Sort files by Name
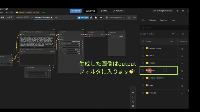Screen dimensions: 200x112 [165, 41]
